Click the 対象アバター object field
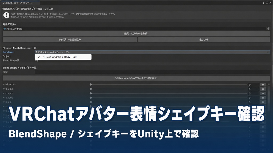The height and width of the screenshot is (153, 273). [136, 29]
